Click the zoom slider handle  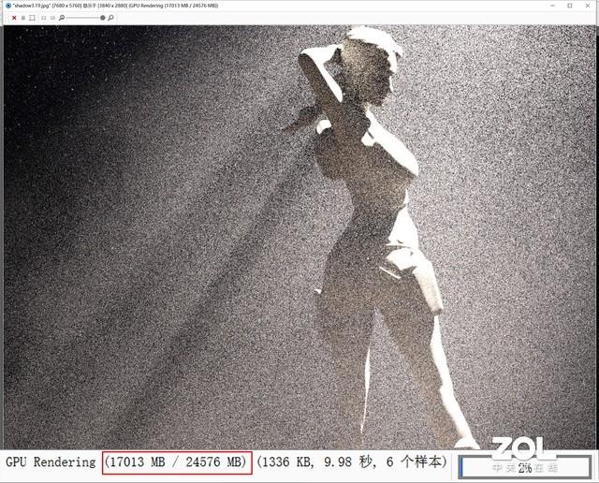tap(102, 18)
